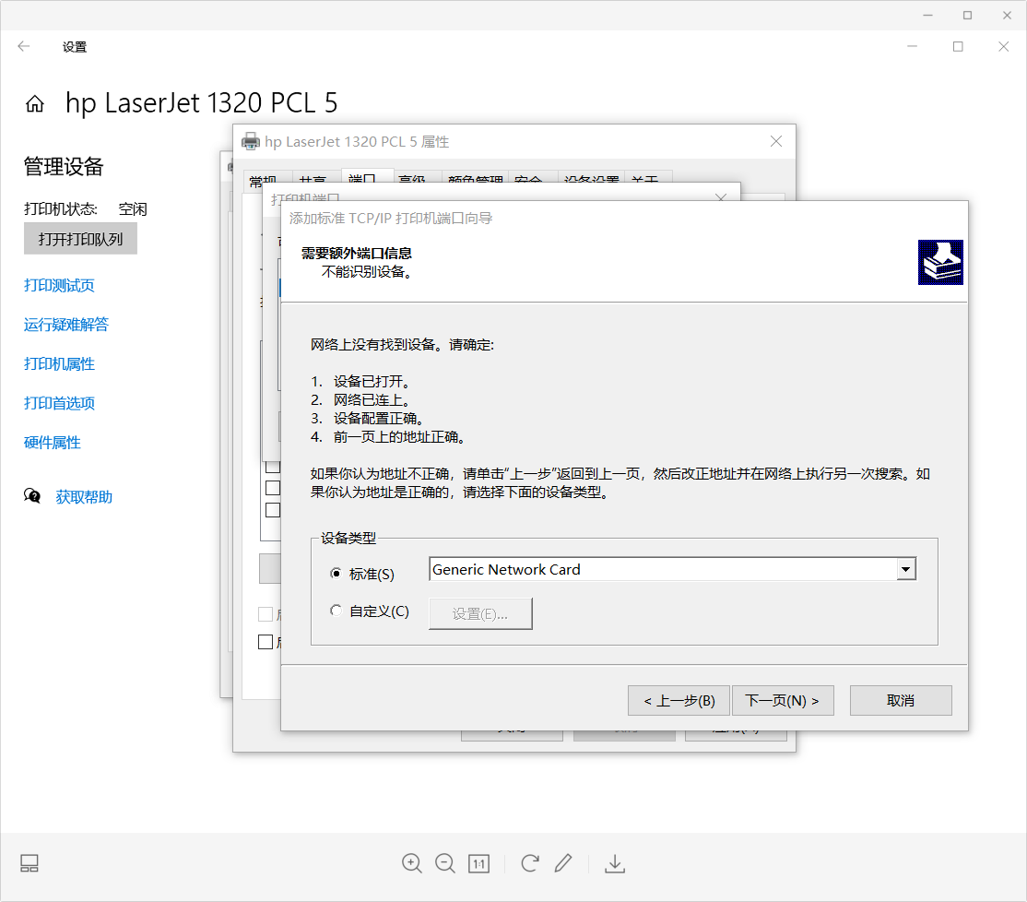Click 取消 in the wizard
Screen dimensions: 1027x902
(900, 700)
